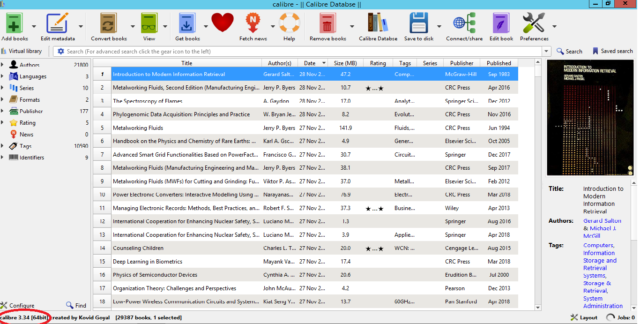This screenshot has width=640, height=324.
Task: Open the Calibre Databse library icon
Action: coord(378,23)
